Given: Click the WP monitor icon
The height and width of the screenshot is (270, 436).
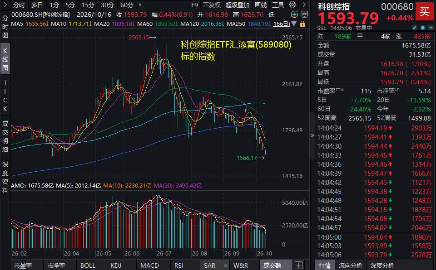Looking at the screenshot, I should coord(304,14).
